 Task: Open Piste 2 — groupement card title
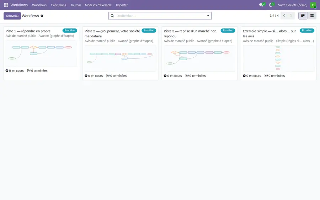pyautogui.click(x=112, y=33)
